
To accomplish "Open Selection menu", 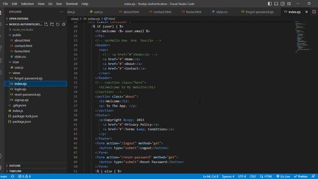I will (27, 3).
